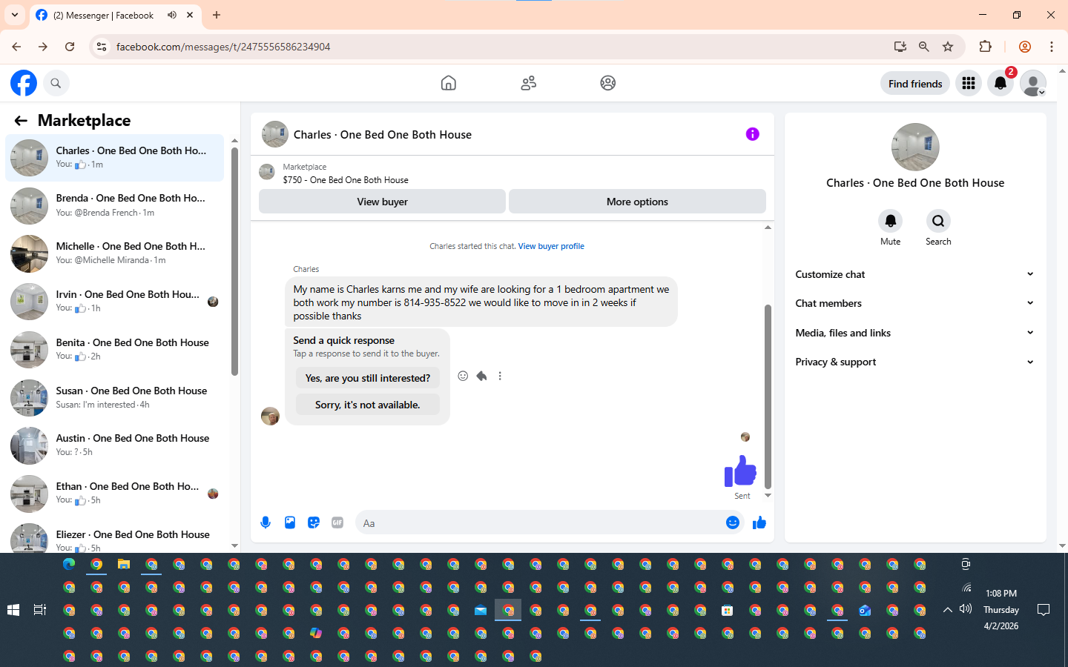The image size is (1068, 667).
Task: Open the Ethan conversation
Action: (115, 494)
